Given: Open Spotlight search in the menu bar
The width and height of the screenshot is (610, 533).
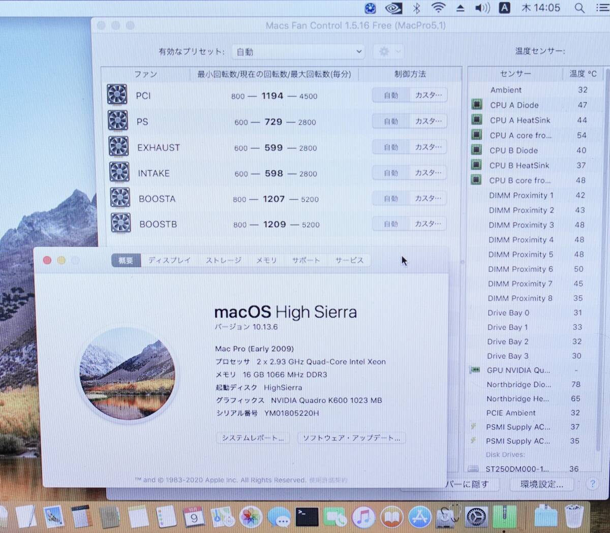Looking at the screenshot, I should point(579,8).
